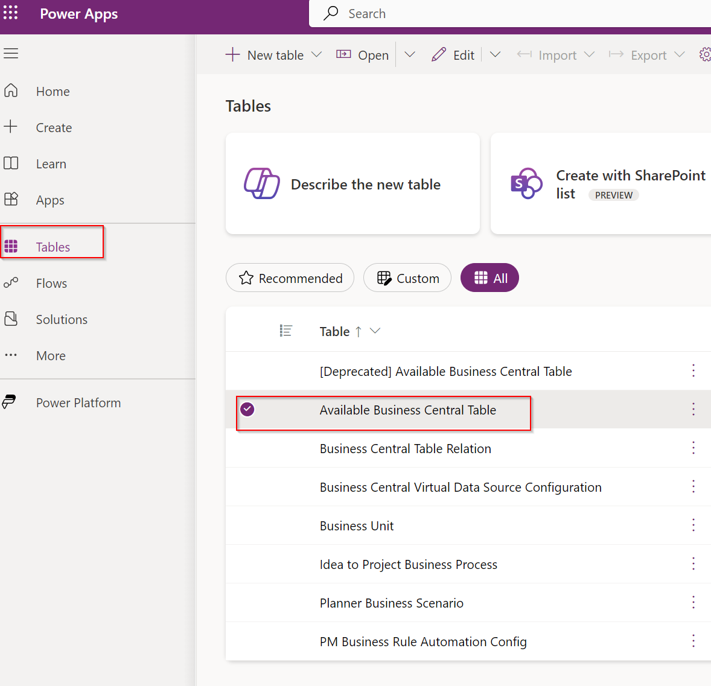Click the list view icon above the table column
The height and width of the screenshot is (686, 711).
285,330
